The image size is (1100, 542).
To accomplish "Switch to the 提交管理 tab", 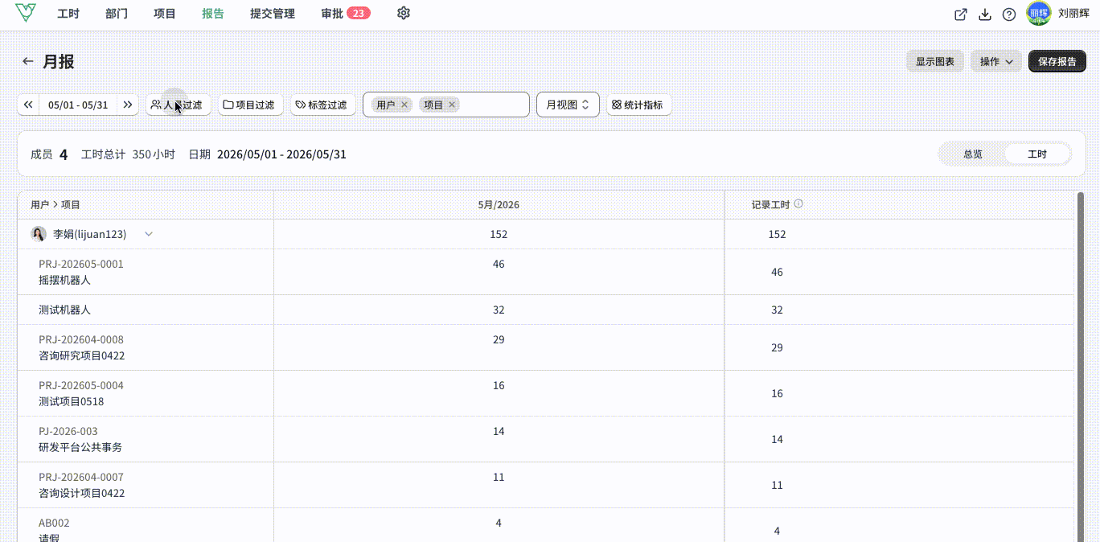I will (273, 14).
